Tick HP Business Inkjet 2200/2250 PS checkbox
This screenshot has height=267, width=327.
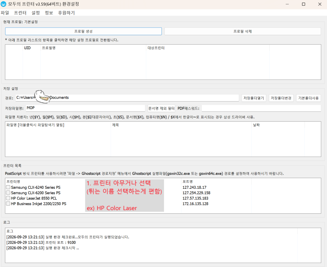click(x=8, y=204)
